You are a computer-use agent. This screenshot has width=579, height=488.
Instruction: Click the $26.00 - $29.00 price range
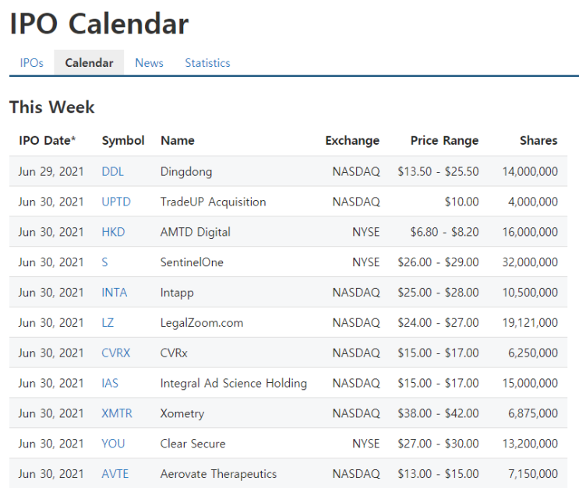(438, 262)
